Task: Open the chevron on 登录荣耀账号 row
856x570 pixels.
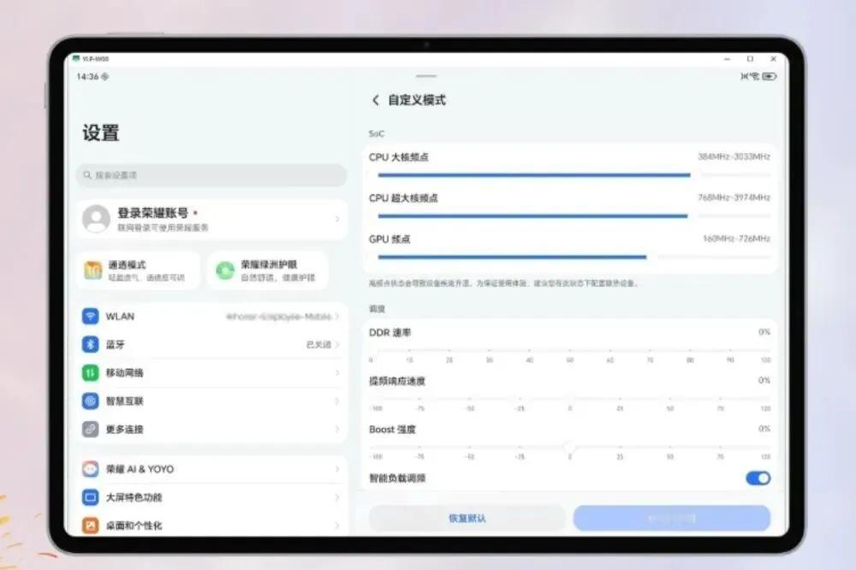Action: coord(337,219)
